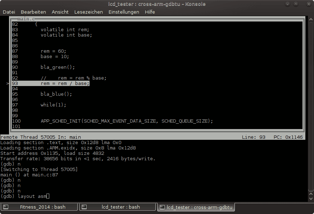
Task: Select the lcd_tester : cross-arm-gdbtu tab
Action: tap(196, 207)
